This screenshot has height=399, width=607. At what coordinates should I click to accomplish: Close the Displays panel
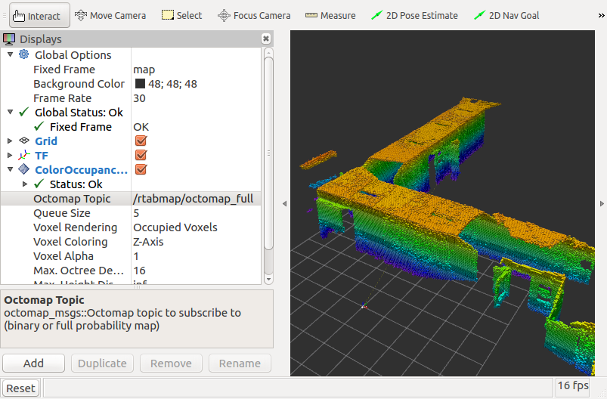point(266,39)
